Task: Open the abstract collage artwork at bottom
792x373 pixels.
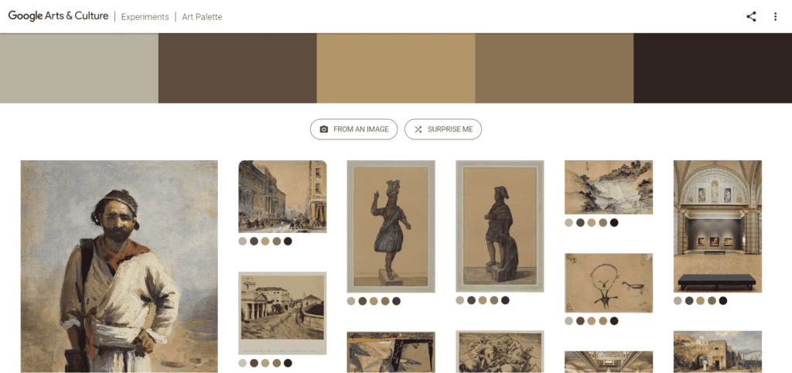Action: [391, 352]
